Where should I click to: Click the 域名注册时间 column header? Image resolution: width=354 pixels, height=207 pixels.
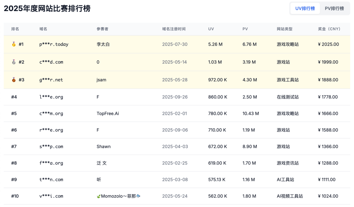tap(173, 29)
